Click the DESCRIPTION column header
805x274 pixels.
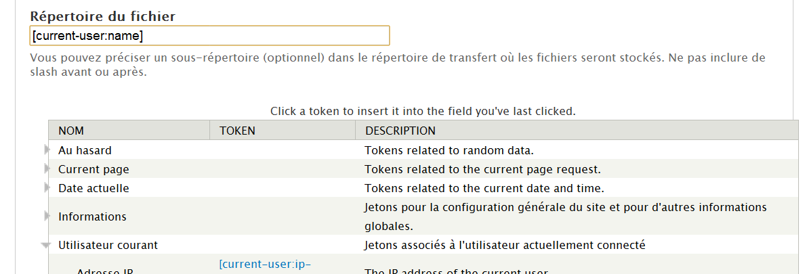400,131
